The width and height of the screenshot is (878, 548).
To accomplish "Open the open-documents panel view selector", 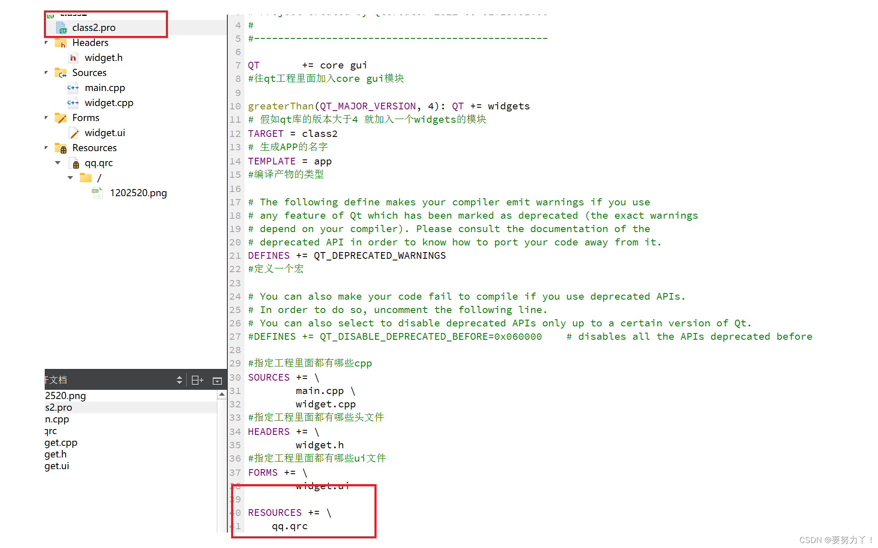I will point(179,380).
